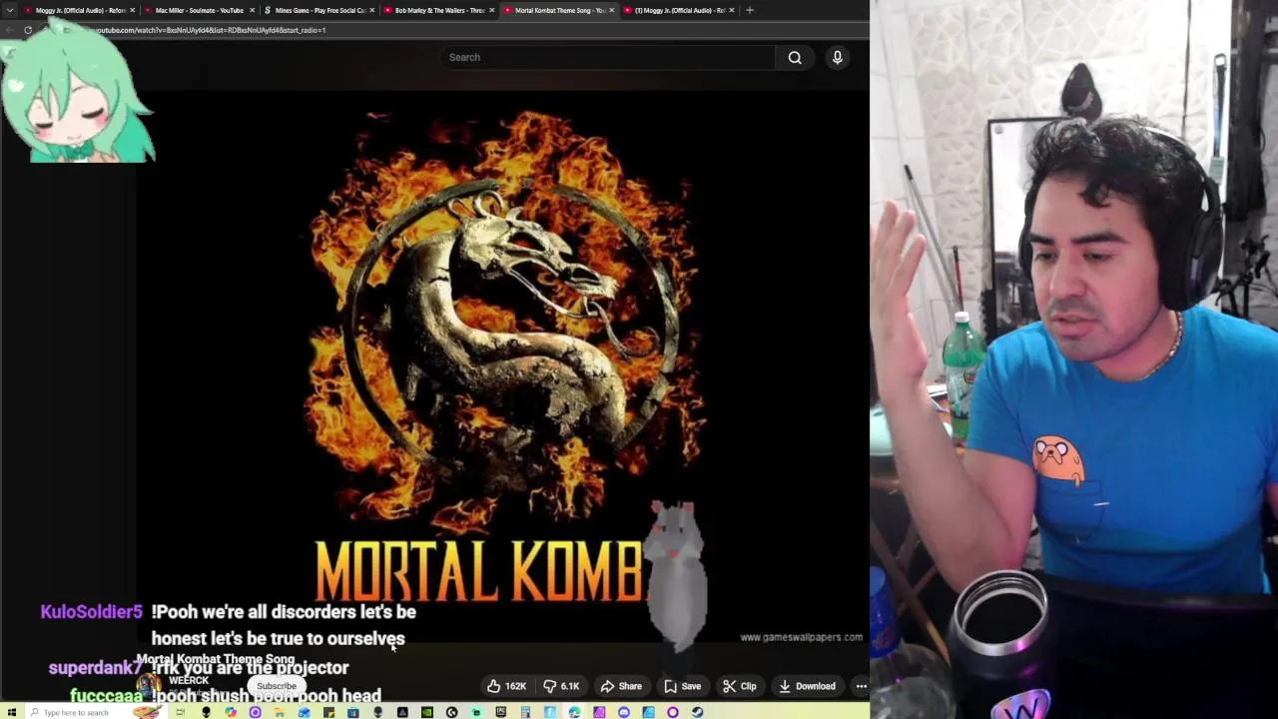Switch to Mac Miller - Soulmate tab
Image resolution: width=1278 pixels, height=719 pixels.
tap(198, 10)
